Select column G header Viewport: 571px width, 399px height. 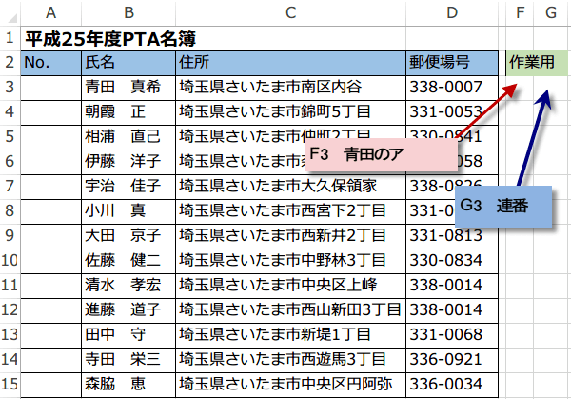[551, 12]
